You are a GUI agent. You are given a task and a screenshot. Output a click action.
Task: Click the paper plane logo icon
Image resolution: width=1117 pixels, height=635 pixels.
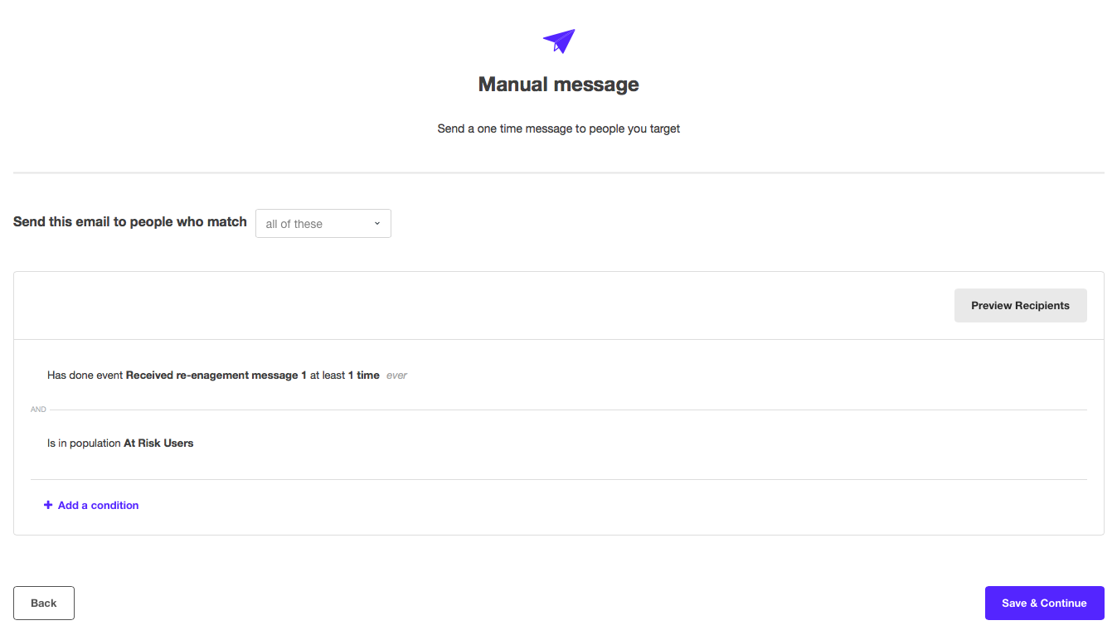[558, 40]
